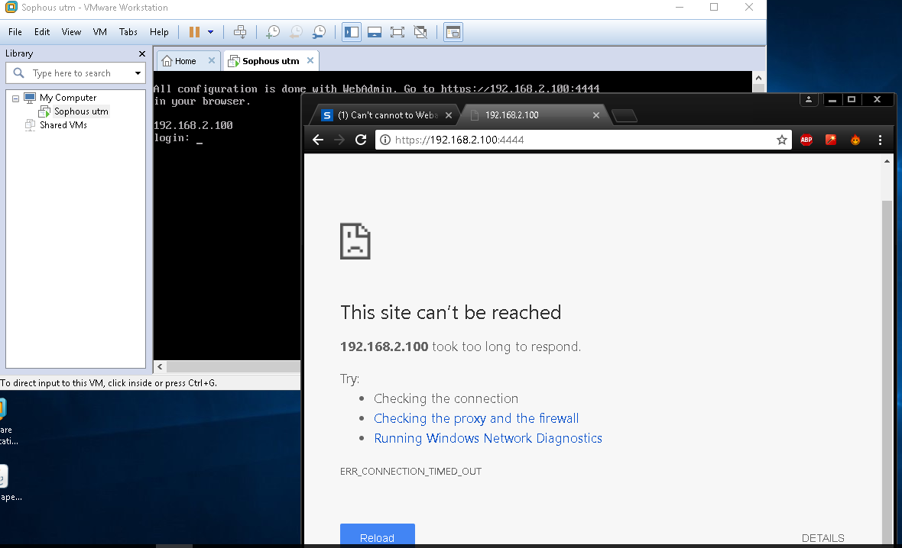902x548 pixels.
Task: Bookmark this page with the star icon
Action: 782,140
